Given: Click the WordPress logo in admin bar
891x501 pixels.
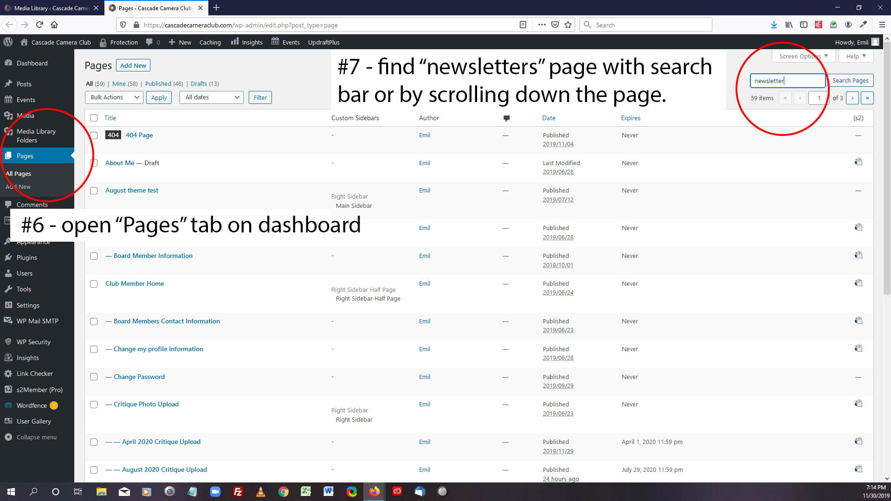Looking at the screenshot, I should pyautogui.click(x=8, y=42).
